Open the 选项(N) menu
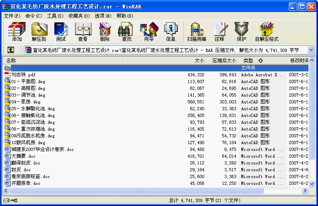 103,16
